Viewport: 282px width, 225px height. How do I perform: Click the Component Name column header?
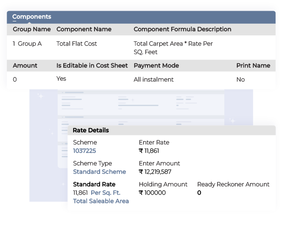point(84,29)
